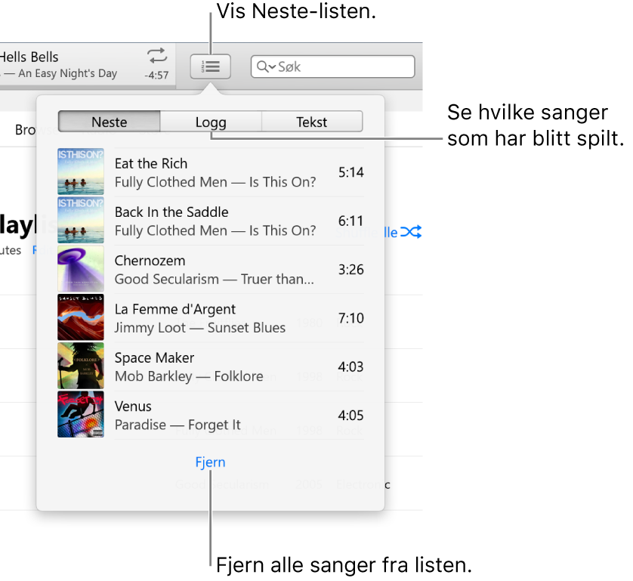The height and width of the screenshot is (581, 633).
Task: Click Eat the Rich album artwork
Action: point(81,172)
